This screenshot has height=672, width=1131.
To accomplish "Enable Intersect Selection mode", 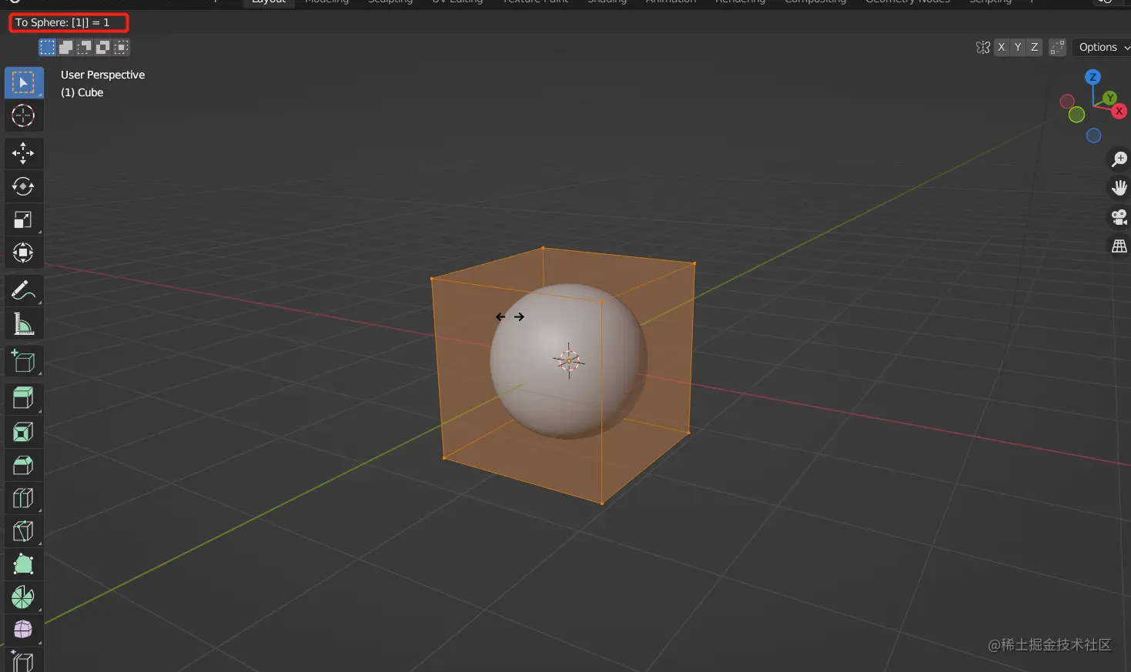I will click(122, 48).
